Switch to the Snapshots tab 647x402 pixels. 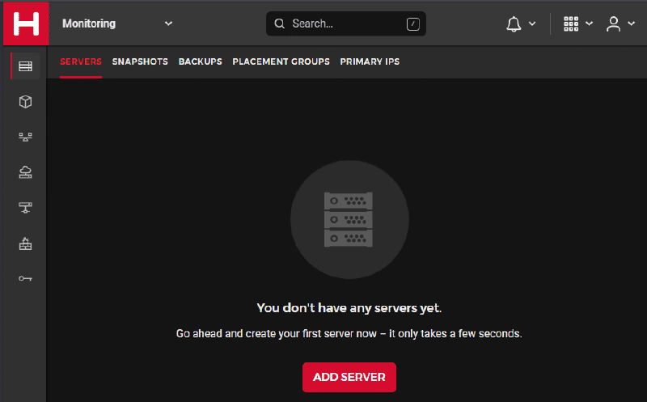click(x=140, y=61)
